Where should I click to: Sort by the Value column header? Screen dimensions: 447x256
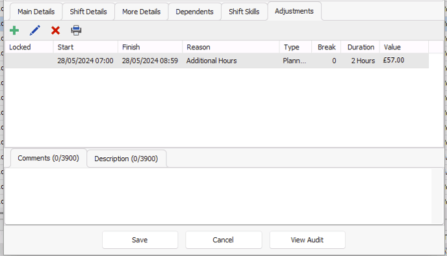click(x=404, y=47)
